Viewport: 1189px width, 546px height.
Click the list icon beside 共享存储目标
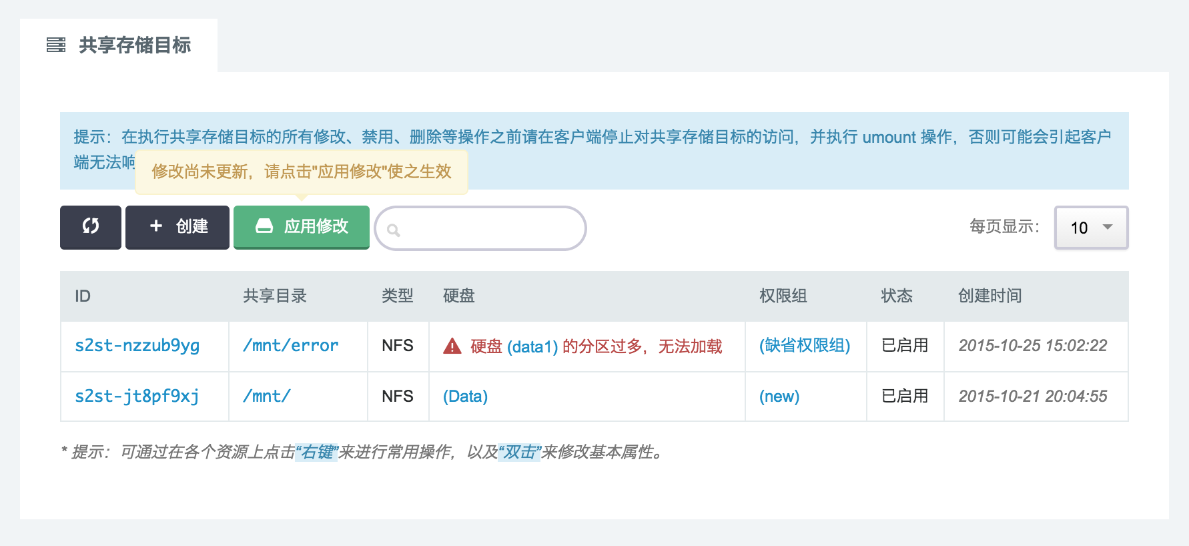point(56,45)
